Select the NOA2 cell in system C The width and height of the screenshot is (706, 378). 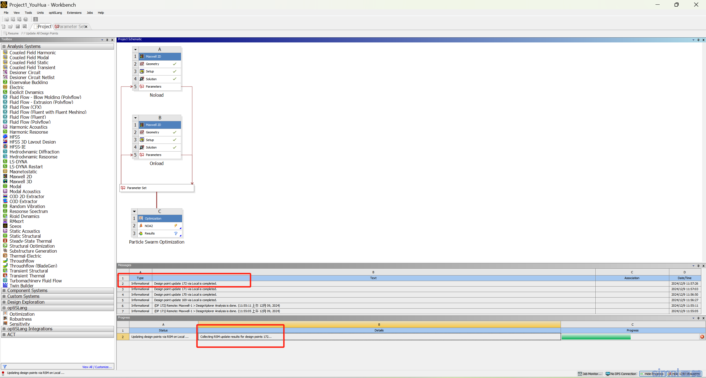coord(160,226)
